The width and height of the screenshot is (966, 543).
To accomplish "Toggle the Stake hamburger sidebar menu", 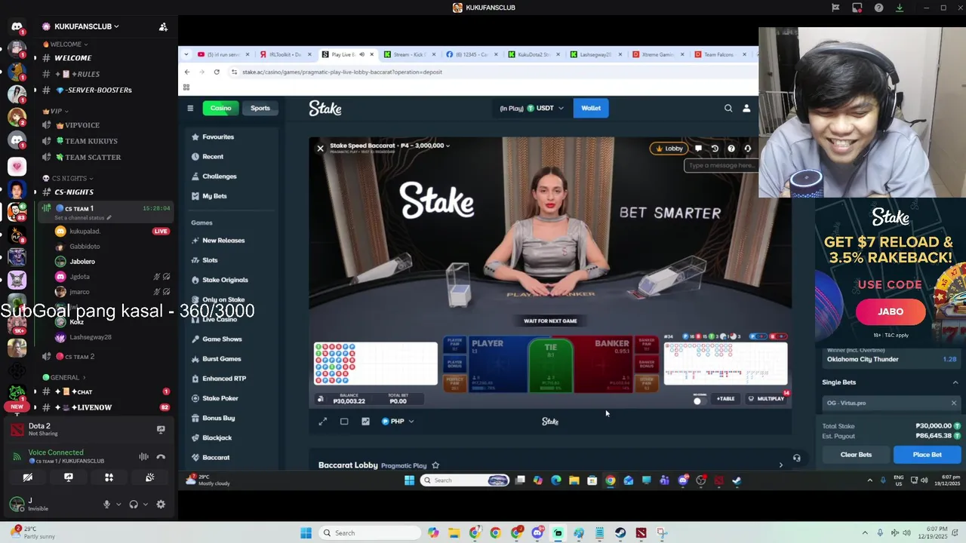I will coord(190,108).
